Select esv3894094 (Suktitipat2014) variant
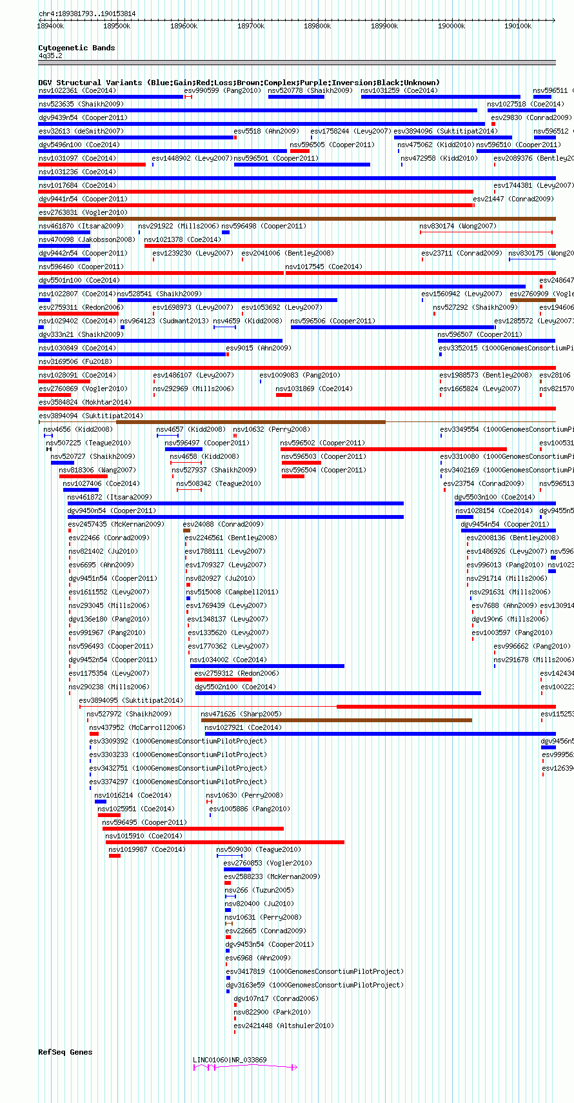Screen dimensions: 574x1103 point(90,416)
